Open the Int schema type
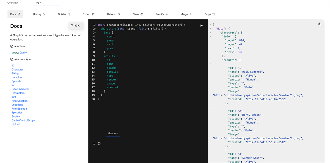Screen dimensions: 330x163 (x=13, y=85)
